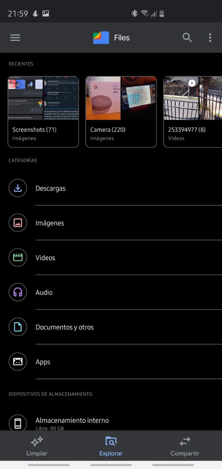The width and height of the screenshot is (222, 469).
Task: Tap the Files app logo
Action: tap(101, 38)
